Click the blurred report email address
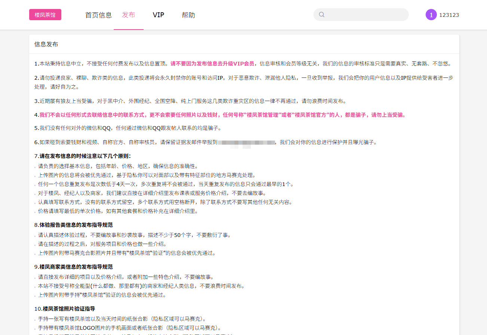Screen dimensions: 487x335 coord(246,142)
